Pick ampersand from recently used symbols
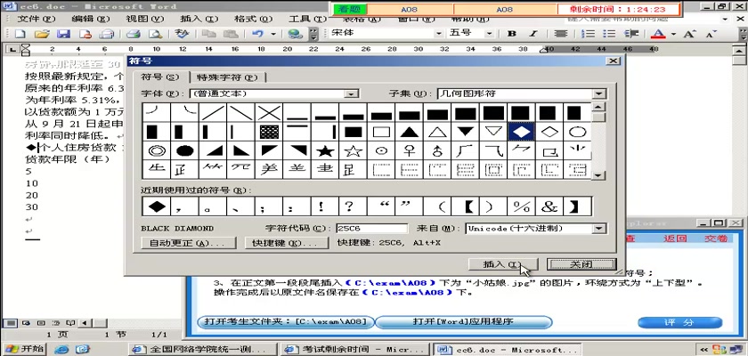The image size is (748, 356). (549, 206)
